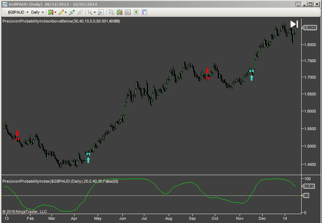Viewport: 322px width, 223px height.
Task: Click the 1.7500 price axis label
Action: (310, 61)
